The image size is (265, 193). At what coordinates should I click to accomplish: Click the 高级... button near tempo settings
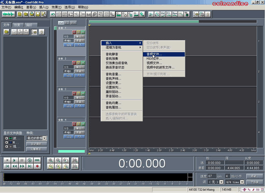tap(255, 176)
